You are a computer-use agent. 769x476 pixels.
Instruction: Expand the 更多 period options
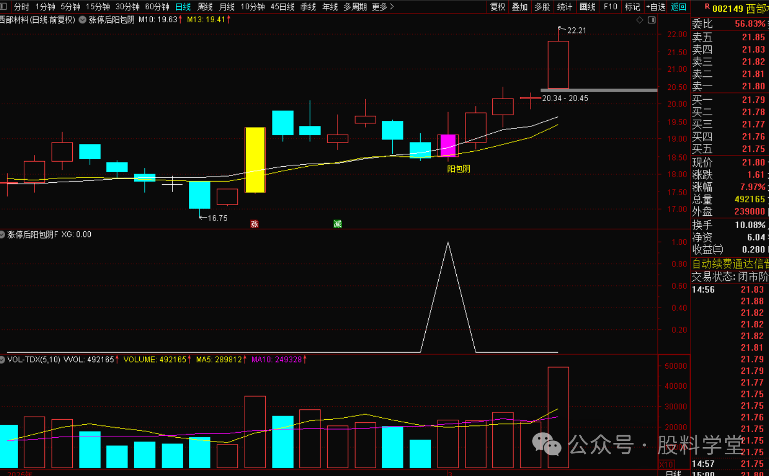tap(382, 7)
